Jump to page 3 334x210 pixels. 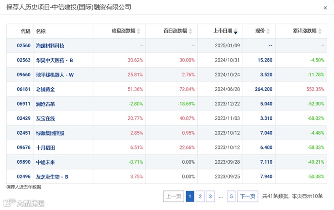210,196
